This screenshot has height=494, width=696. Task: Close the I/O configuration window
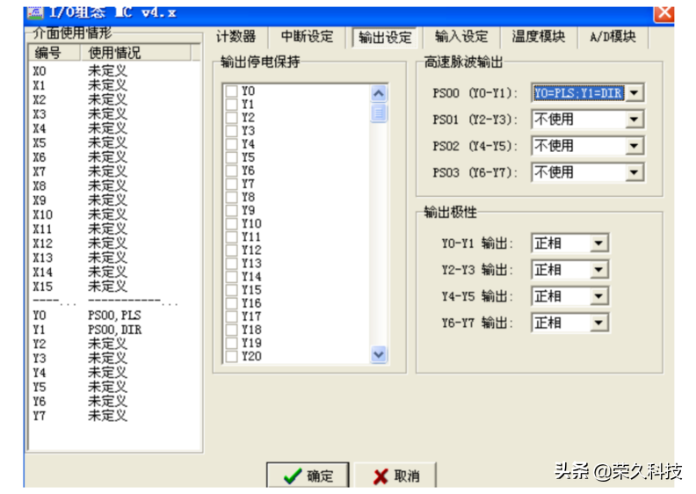click(x=664, y=12)
